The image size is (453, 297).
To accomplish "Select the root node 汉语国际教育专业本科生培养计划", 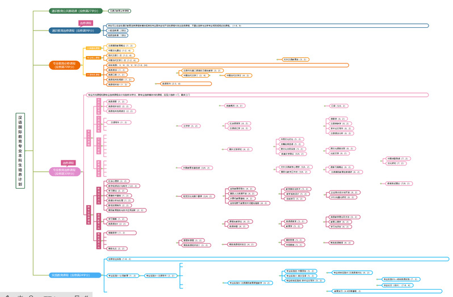I will coord(21,150).
